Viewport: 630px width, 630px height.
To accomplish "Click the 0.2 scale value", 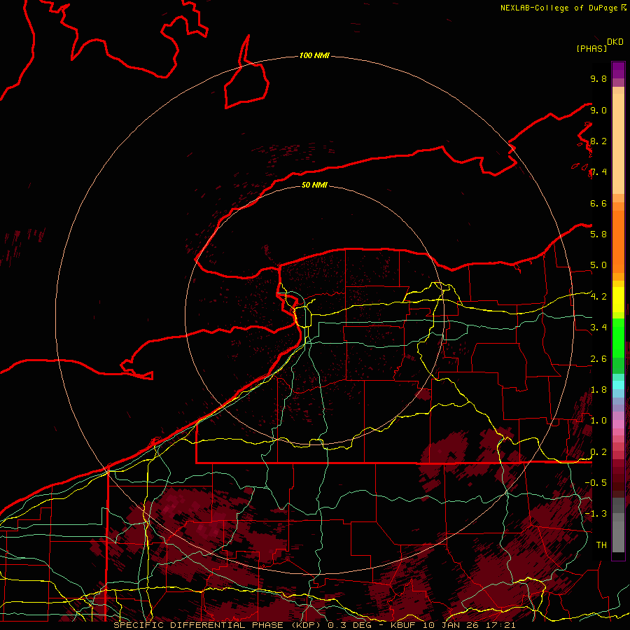I will [x=598, y=452].
